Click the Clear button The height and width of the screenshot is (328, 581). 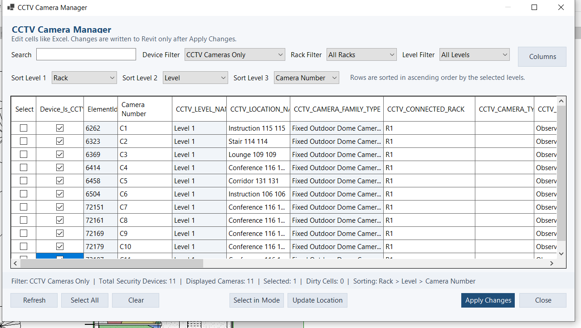coord(136,300)
